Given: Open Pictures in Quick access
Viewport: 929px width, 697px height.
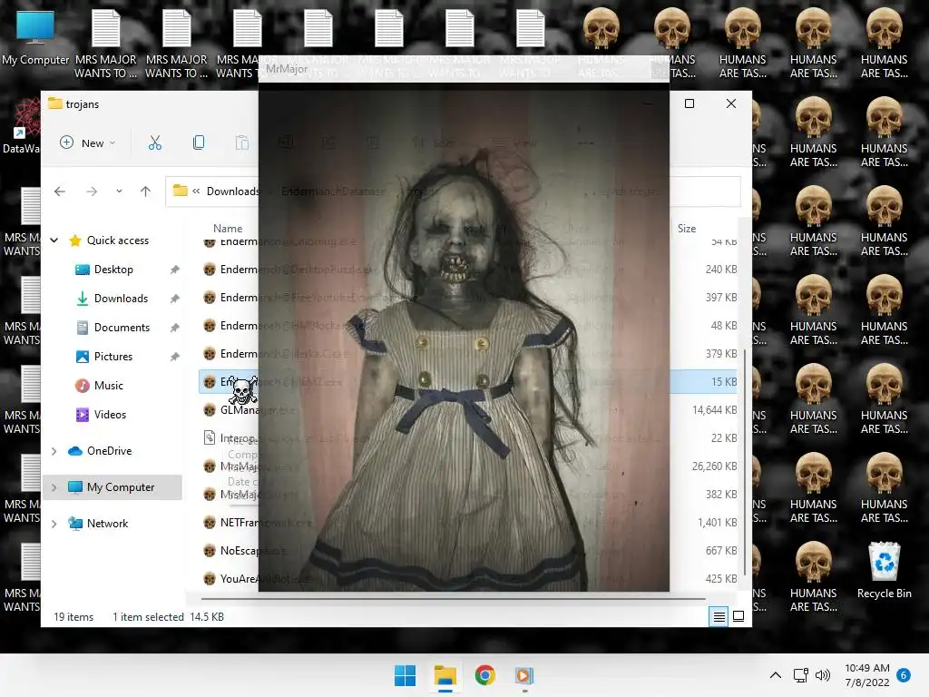Looking at the screenshot, I should [113, 357].
